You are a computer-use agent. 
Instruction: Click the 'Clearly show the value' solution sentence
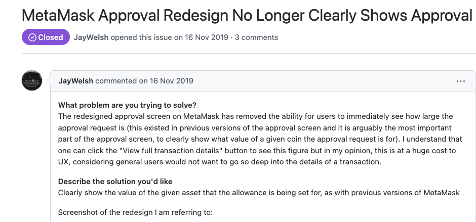click(x=259, y=192)
